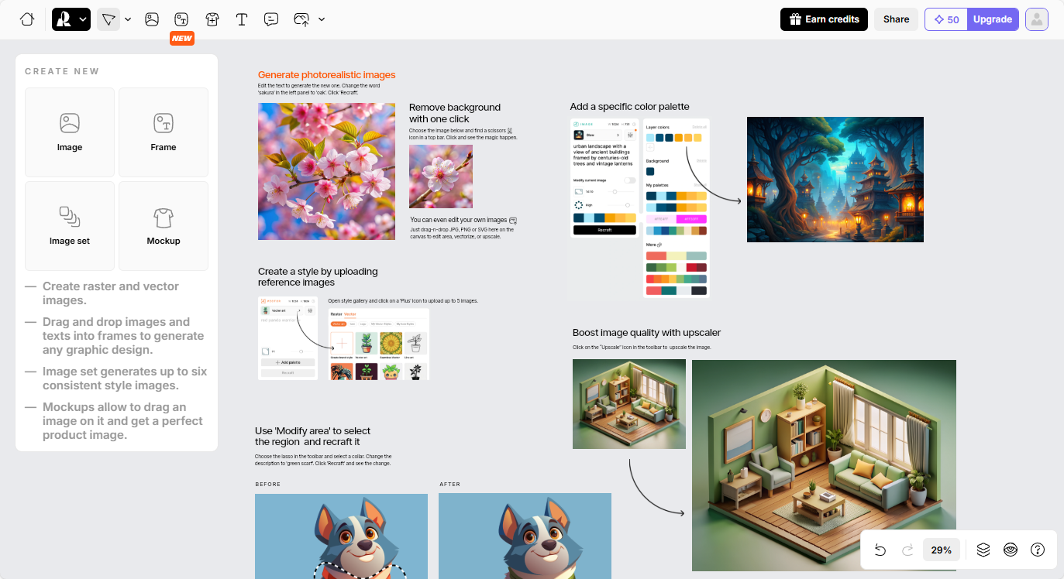This screenshot has width=1064, height=579.
Task: Select the mockup t-shirt tool in toolbar
Action: (212, 19)
